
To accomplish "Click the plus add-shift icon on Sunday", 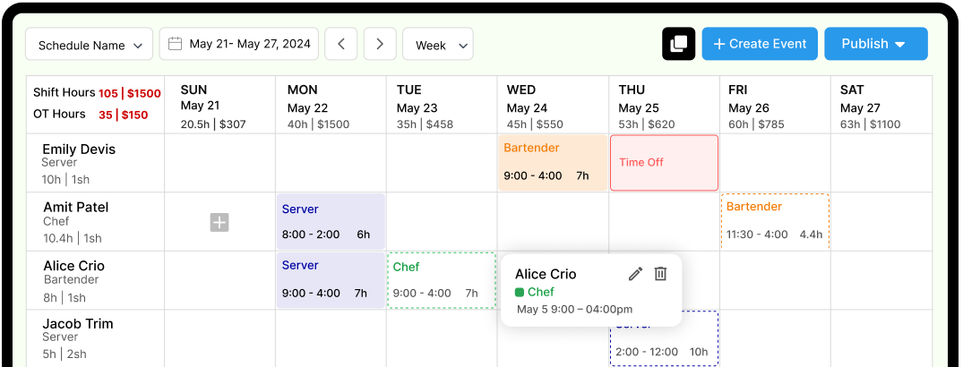I will pos(219,223).
